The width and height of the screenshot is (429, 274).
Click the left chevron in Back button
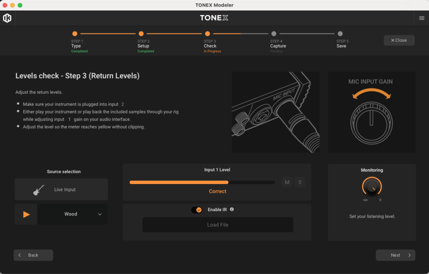click(x=19, y=255)
